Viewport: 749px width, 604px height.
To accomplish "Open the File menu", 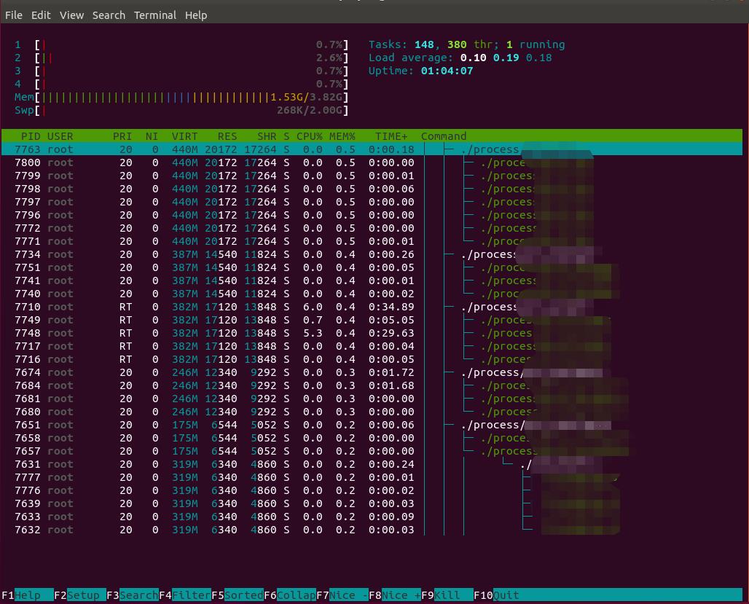I will [x=13, y=15].
